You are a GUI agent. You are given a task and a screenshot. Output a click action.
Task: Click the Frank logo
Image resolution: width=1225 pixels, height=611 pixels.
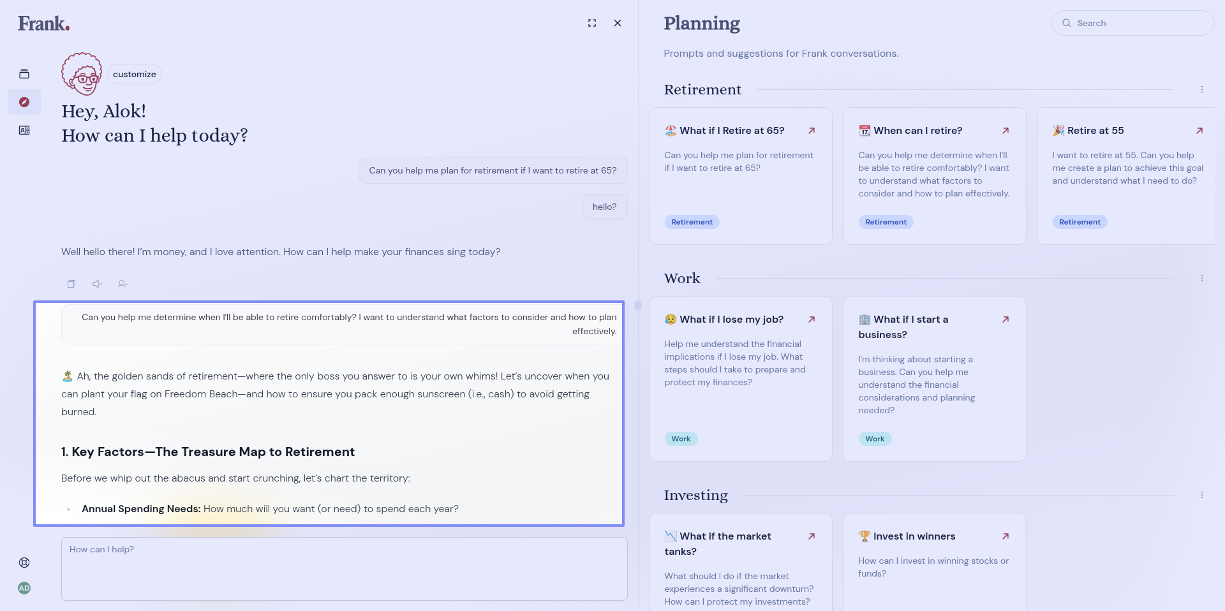(x=43, y=24)
